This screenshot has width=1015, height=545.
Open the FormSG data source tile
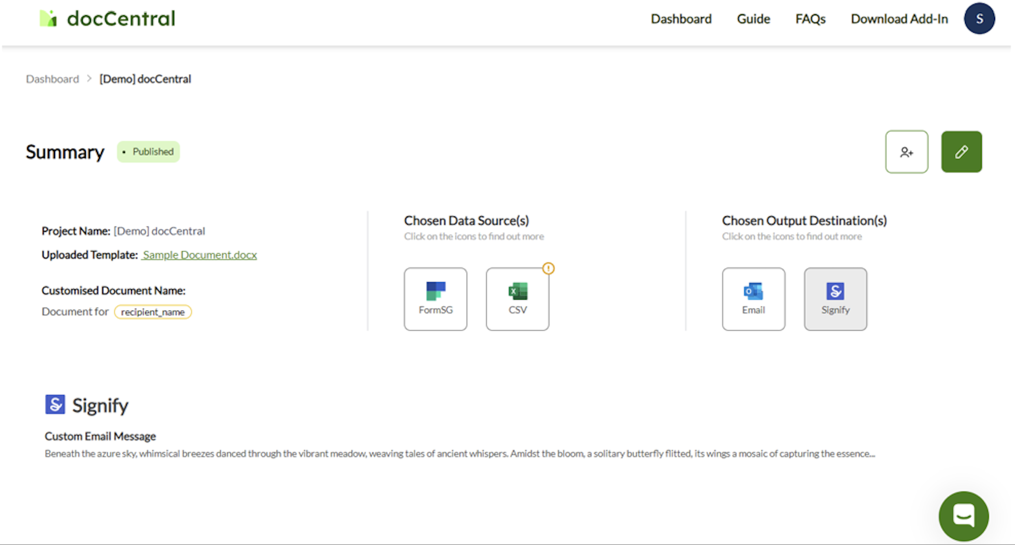click(435, 299)
